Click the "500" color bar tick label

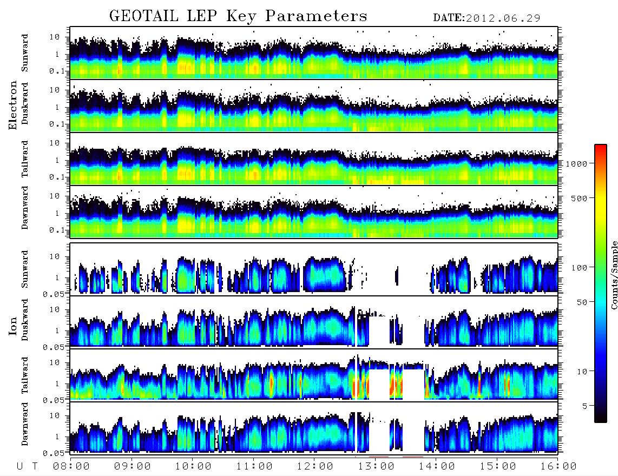[x=579, y=198]
